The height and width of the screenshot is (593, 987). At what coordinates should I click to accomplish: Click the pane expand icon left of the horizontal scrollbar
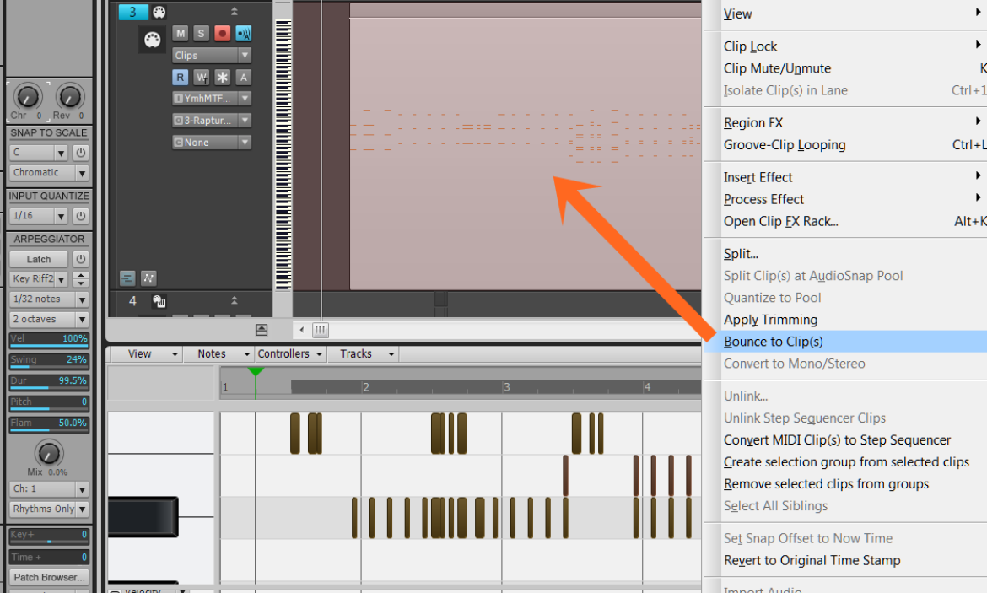tap(262, 330)
